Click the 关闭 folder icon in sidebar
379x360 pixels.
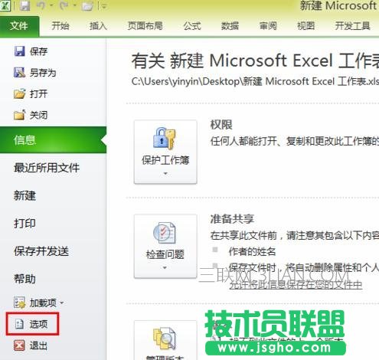pyautogui.click(x=20, y=115)
